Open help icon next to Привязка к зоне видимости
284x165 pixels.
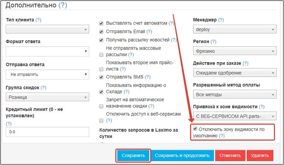(x=262, y=107)
